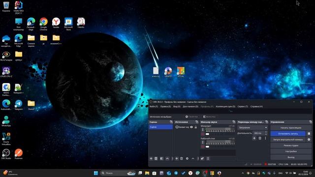The height and width of the screenshot is (177, 315).
Task: Open the Затухание transition dropdown
Action: [x=252, y=127]
